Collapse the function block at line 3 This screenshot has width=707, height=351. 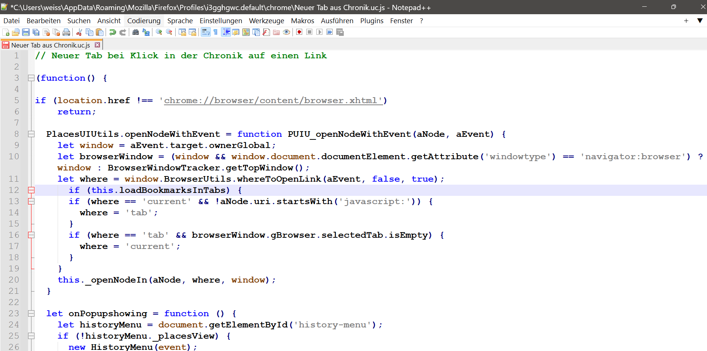[31, 78]
